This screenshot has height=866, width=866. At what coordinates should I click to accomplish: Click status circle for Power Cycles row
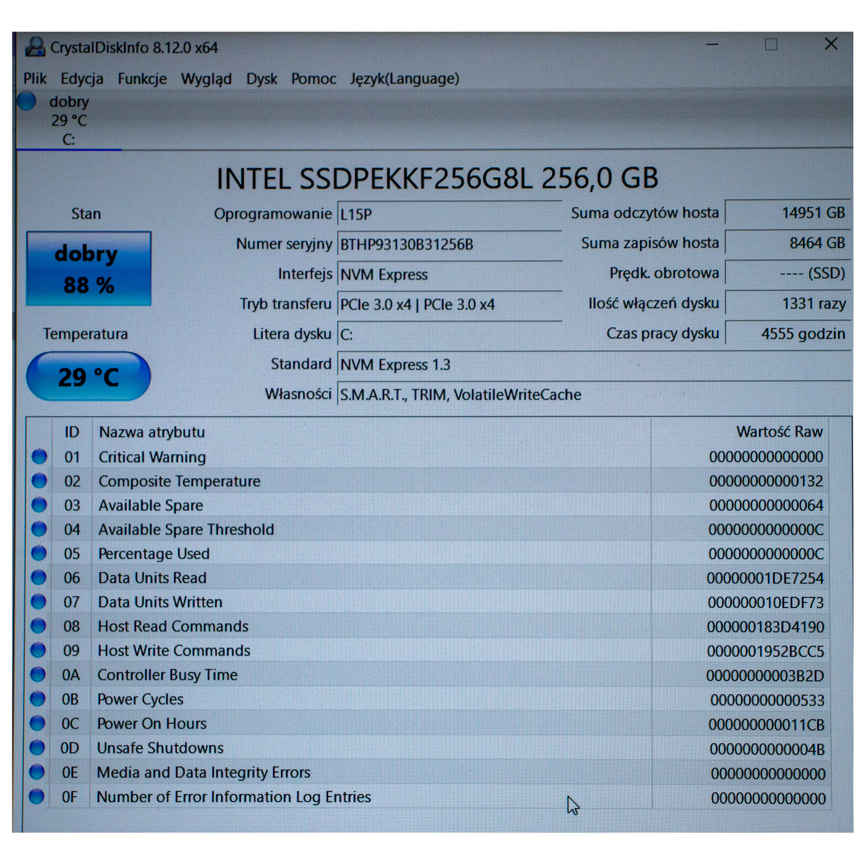(38, 698)
